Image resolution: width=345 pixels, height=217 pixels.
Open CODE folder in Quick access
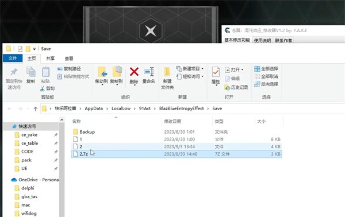27,152
